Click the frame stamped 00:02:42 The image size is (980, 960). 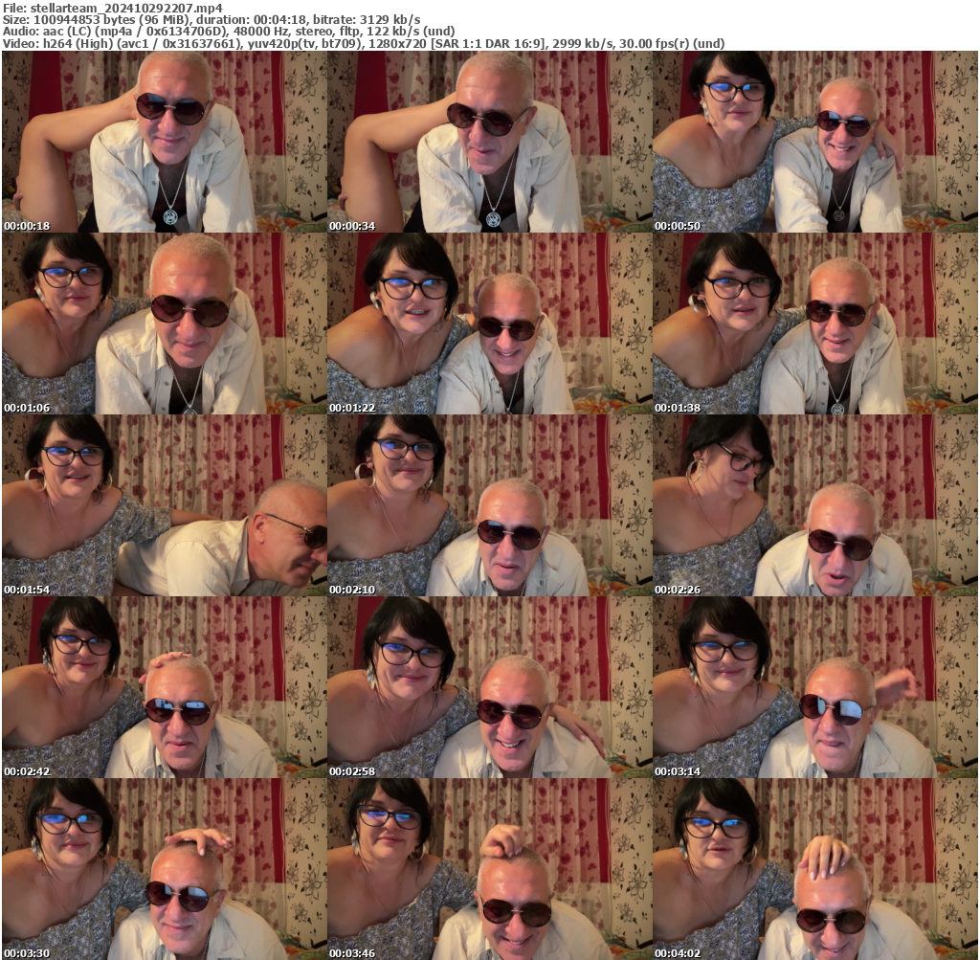pyautogui.click(x=164, y=687)
